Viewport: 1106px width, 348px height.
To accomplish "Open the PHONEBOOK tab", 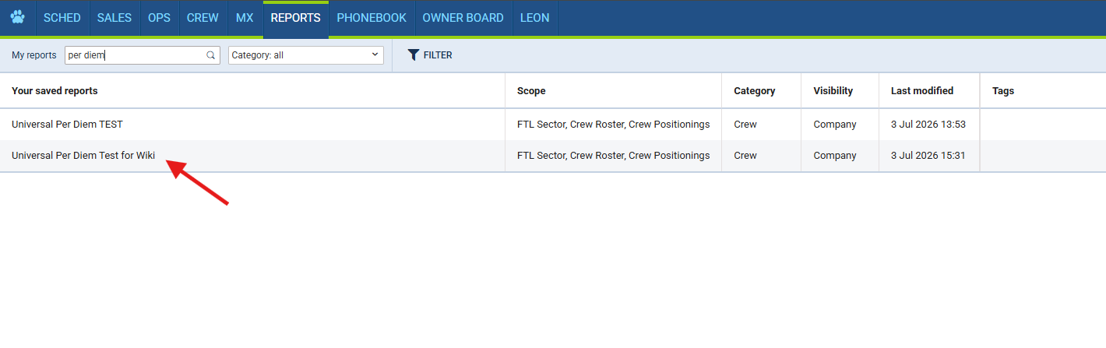I will point(372,18).
